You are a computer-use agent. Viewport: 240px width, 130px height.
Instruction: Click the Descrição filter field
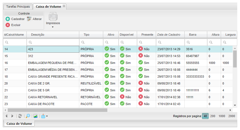(x=53, y=42)
